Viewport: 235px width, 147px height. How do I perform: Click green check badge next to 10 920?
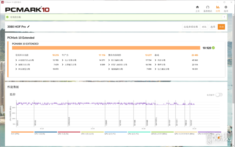[x=213, y=48]
